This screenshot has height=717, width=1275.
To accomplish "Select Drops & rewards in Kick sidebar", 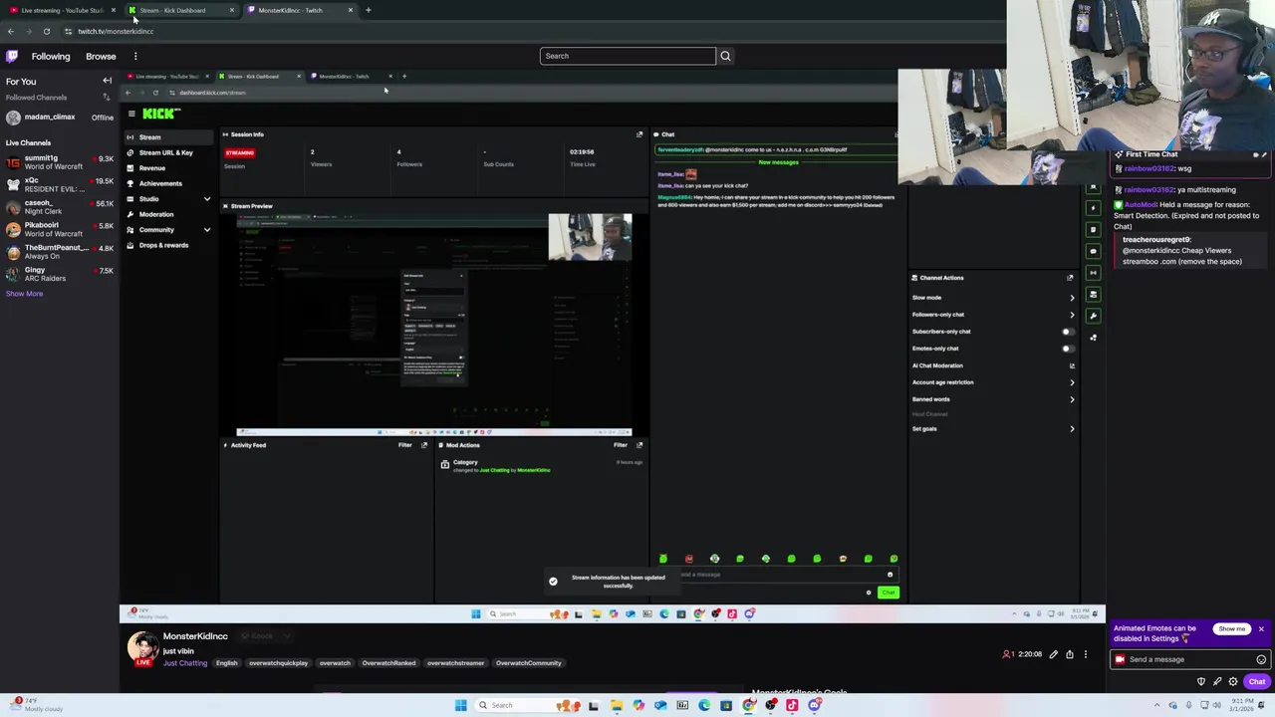I will coord(163,245).
